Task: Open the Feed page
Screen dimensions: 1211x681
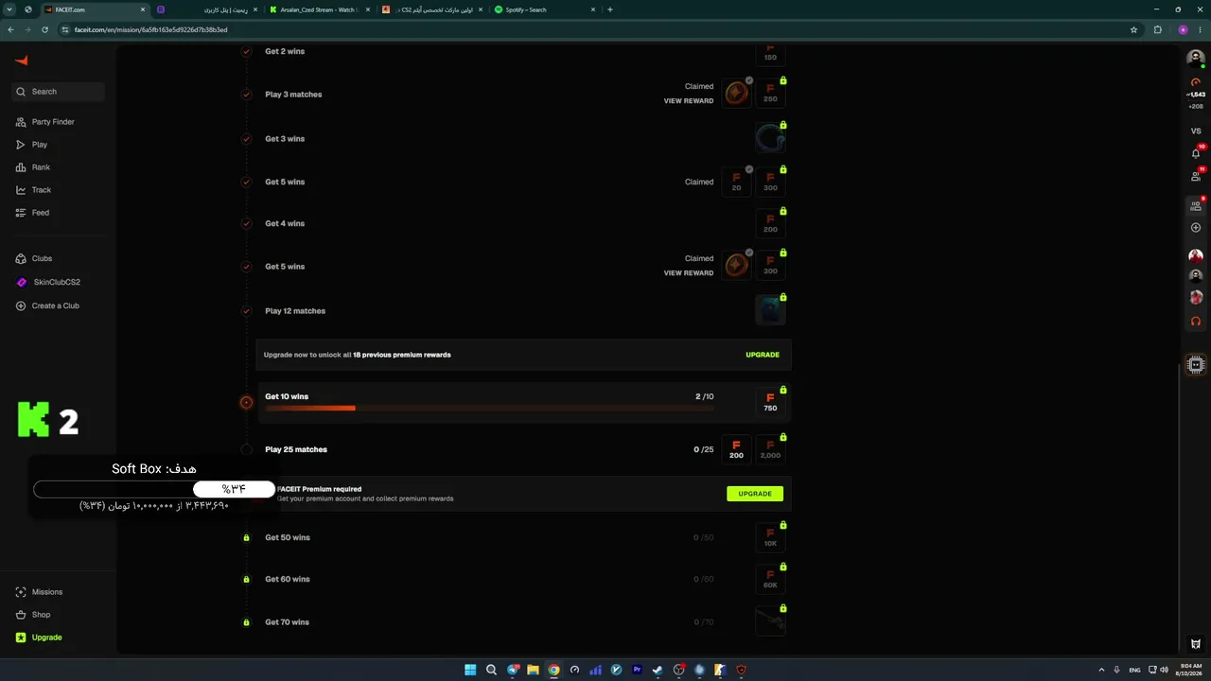Action: point(33,213)
